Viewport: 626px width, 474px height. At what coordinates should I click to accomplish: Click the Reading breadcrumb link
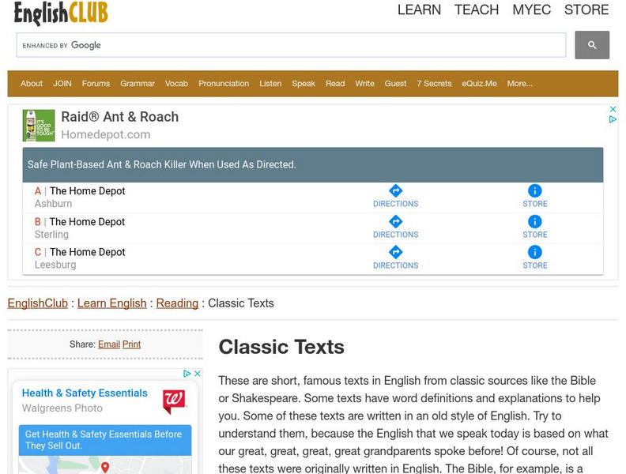(x=177, y=303)
